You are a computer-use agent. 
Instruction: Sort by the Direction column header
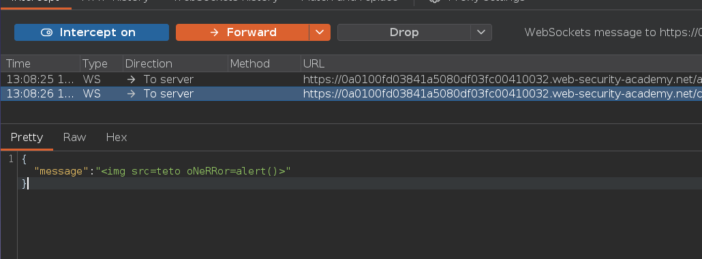[x=175, y=63]
